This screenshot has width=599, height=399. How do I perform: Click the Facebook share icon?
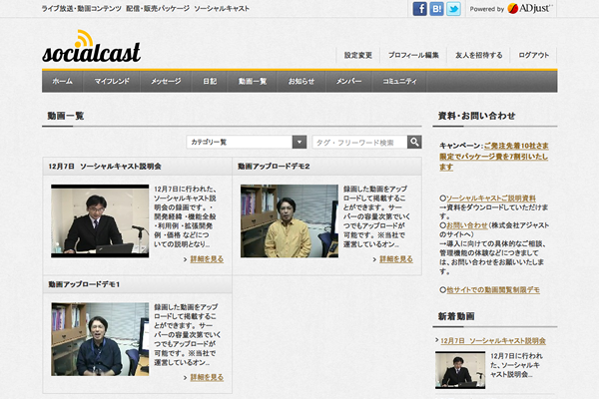422,9
